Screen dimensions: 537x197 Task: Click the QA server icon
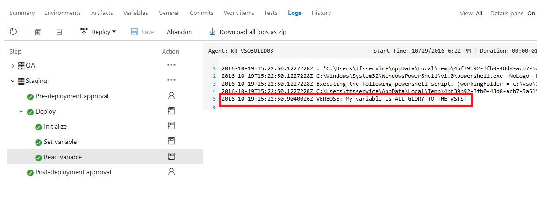pos(21,66)
